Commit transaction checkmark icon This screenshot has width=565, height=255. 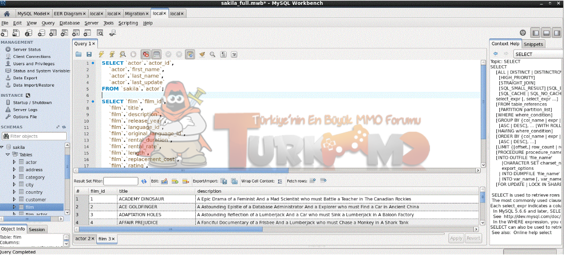168,55
